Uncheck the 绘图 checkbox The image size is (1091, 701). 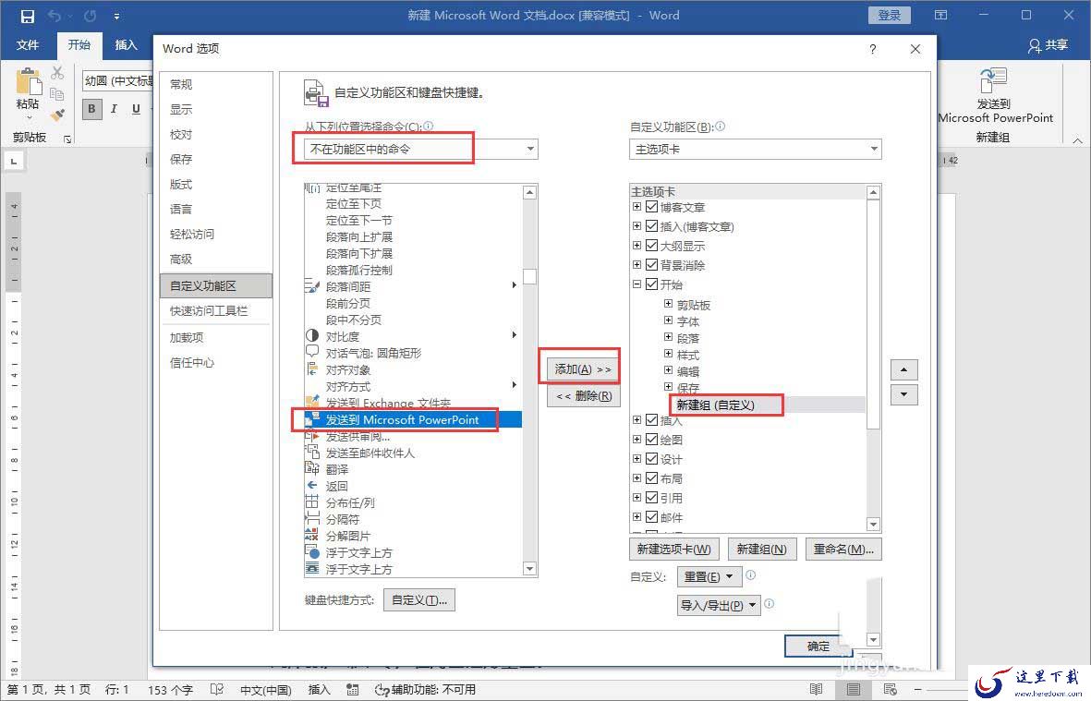(652, 440)
